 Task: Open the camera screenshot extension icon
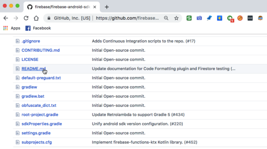[199, 18]
